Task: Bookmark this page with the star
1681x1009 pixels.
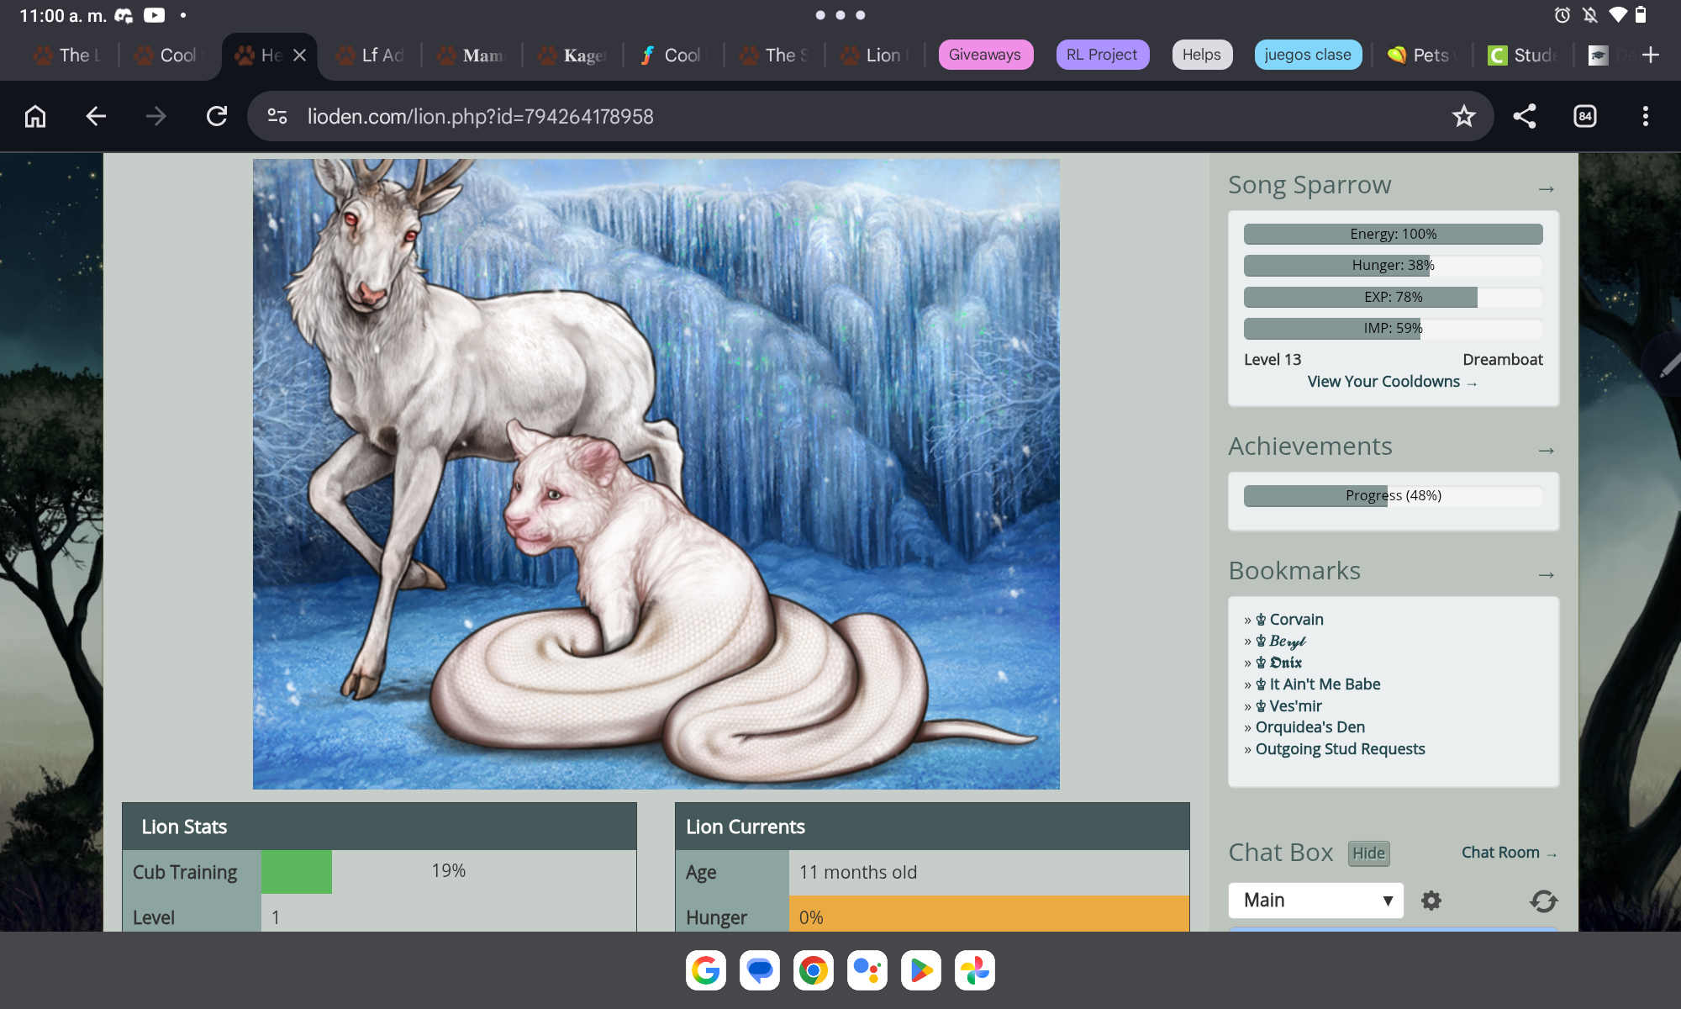Action: (1464, 116)
